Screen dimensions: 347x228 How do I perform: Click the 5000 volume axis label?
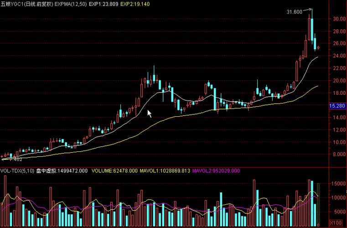[339, 212]
